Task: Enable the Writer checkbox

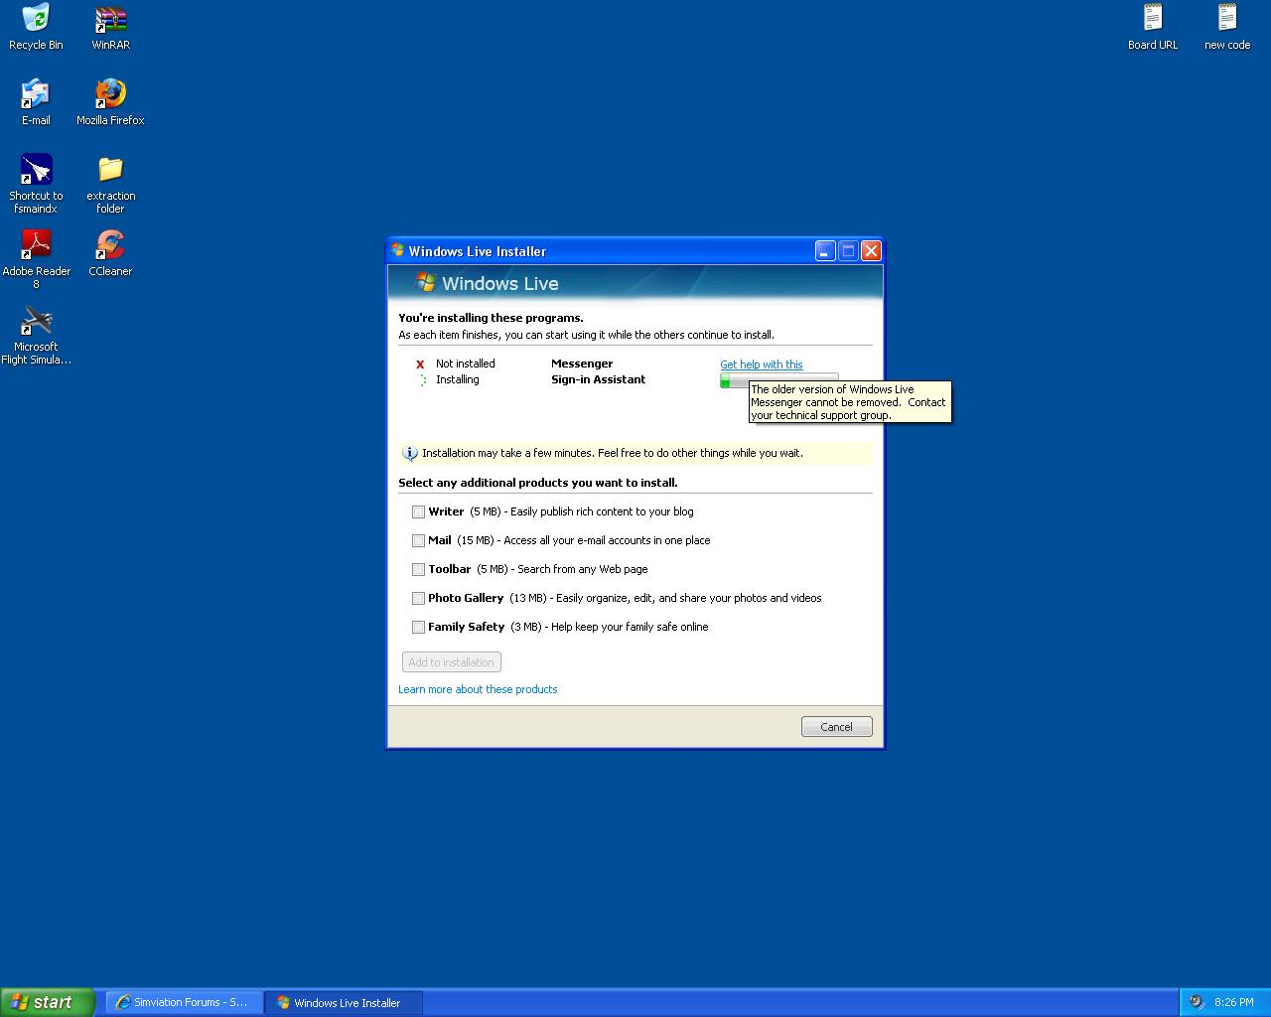Action: [x=418, y=512]
